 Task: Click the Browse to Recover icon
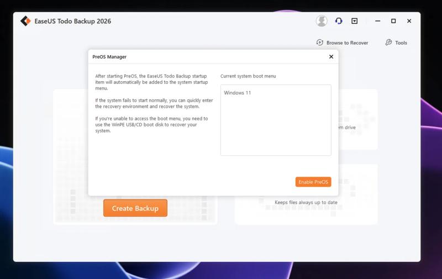[320, 43]
